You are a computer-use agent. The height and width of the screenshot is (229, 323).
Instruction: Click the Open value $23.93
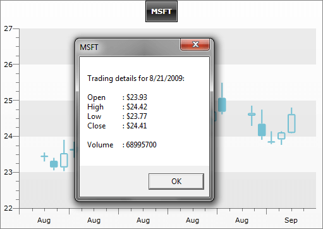(x=137, y=97)
